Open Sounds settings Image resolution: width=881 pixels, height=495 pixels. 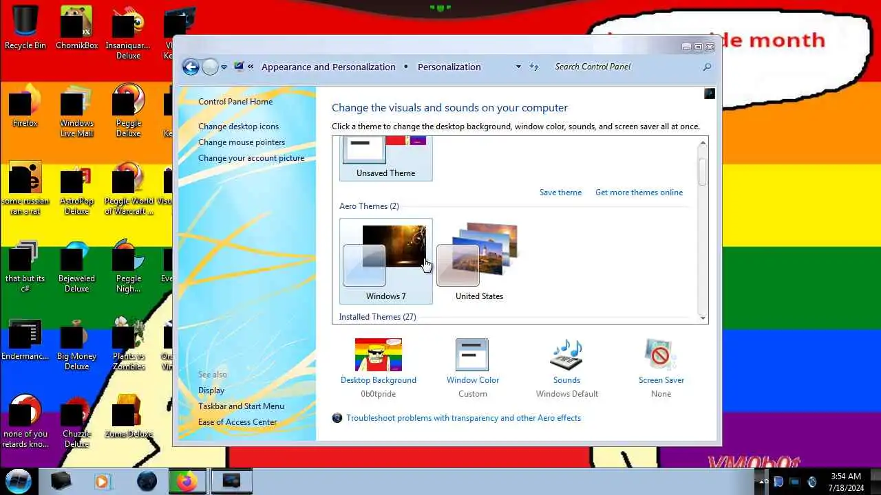567,368
